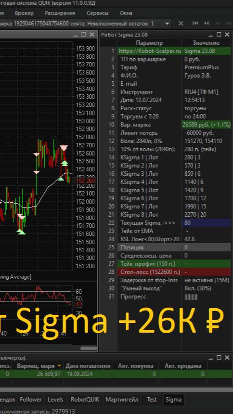Screen dimensions: 233x414
Task: Close the bottom futures positions window
Action: pos(227,358)
